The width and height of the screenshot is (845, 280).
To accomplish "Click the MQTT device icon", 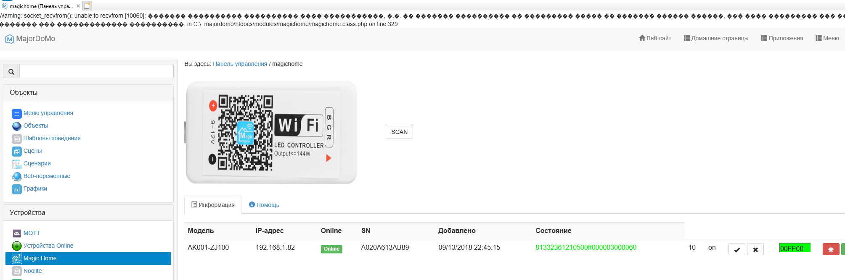I will pos(16,233).
